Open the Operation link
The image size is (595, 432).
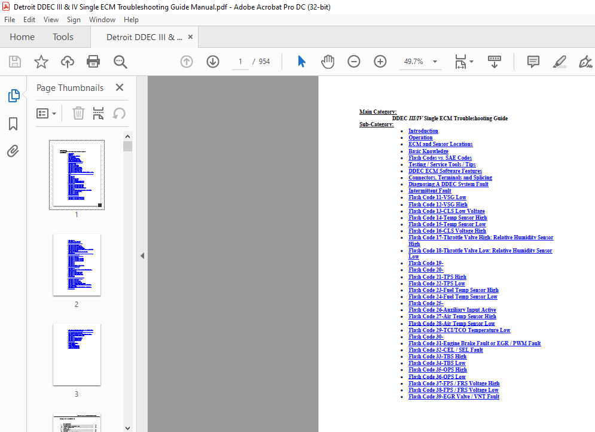420,138
